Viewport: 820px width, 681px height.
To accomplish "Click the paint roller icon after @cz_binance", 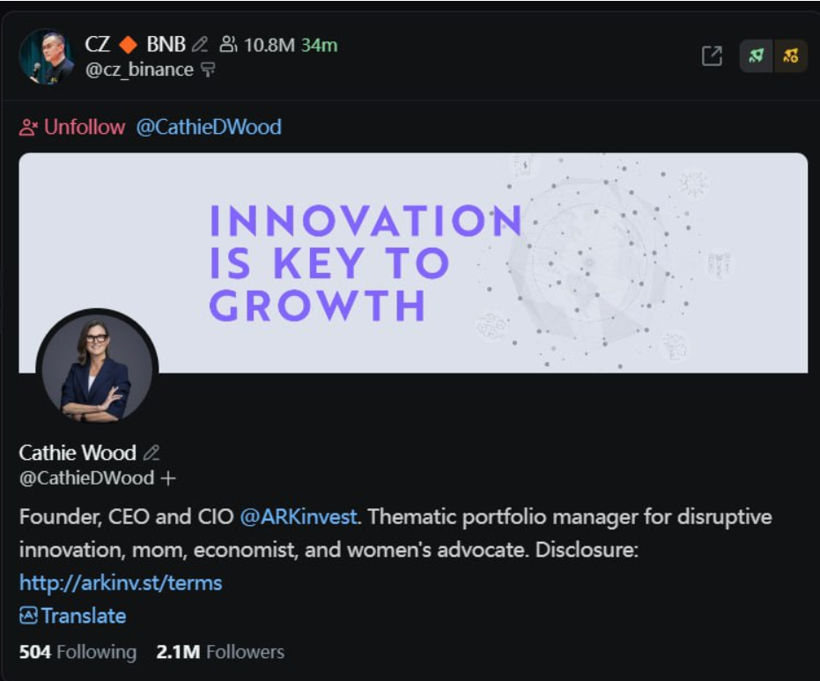I will tap(209, 70).
